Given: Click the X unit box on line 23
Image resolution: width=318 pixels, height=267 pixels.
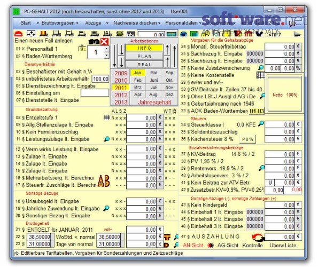Looking at the screenshot, I should (160, 244).
